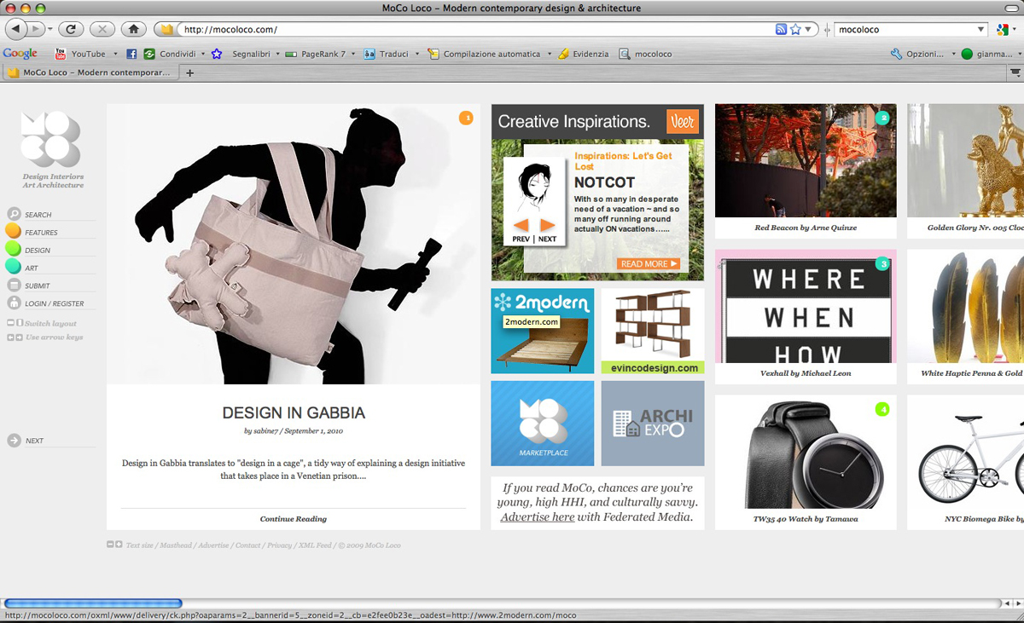Viewport: 1024px width, 623px height.
Task: Click the Stop loading X button
Action: pyautogui.click(x=102, y=29)
